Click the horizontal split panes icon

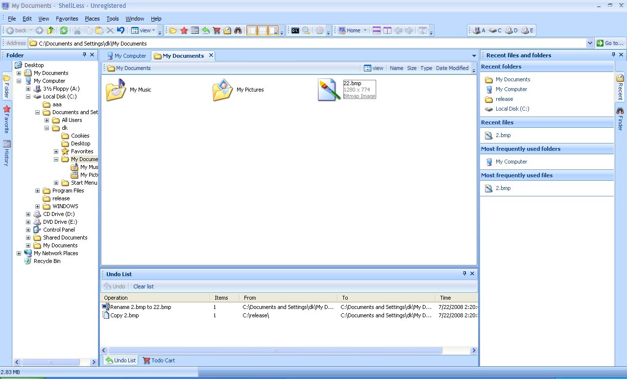point(377,30)
